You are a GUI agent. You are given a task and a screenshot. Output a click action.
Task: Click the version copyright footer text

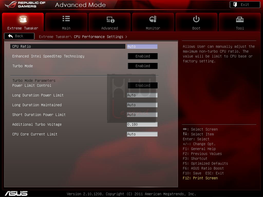(x=131, y=194)
